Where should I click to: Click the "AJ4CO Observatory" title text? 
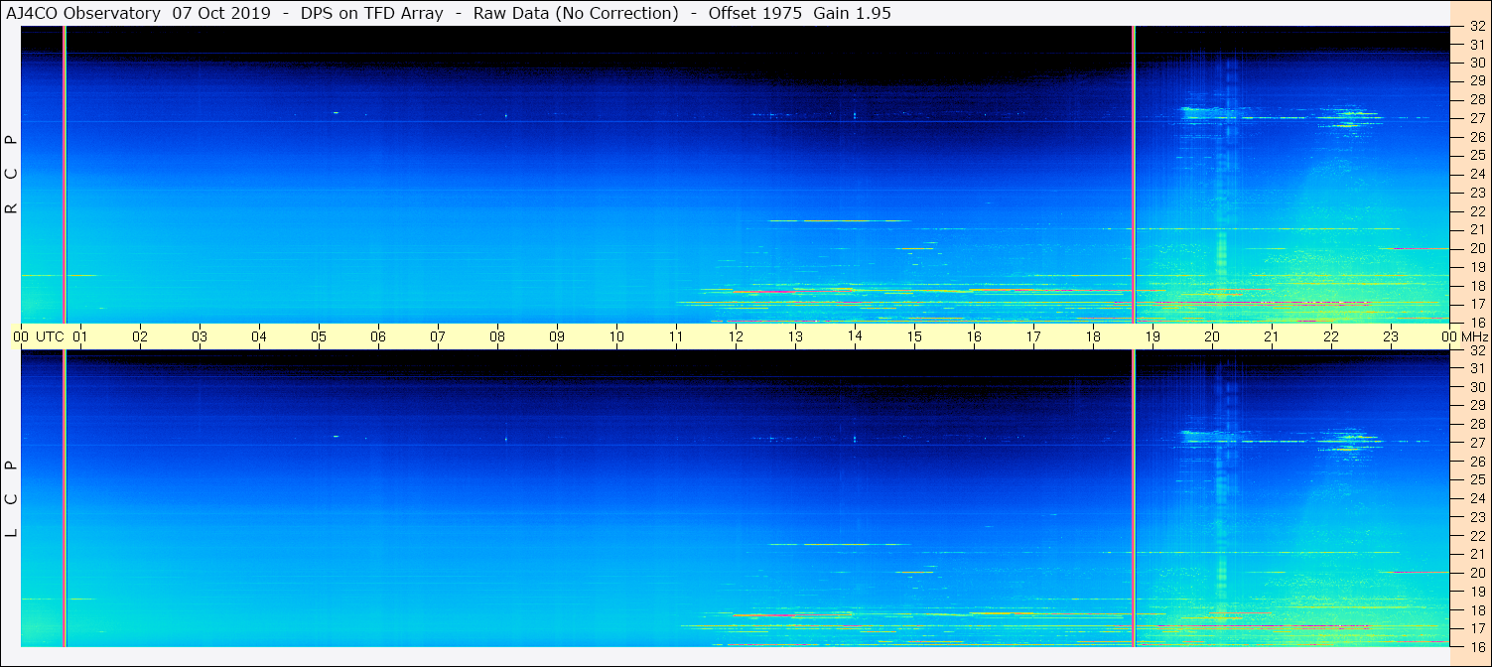pyautogui.click(x=81, y=14)
